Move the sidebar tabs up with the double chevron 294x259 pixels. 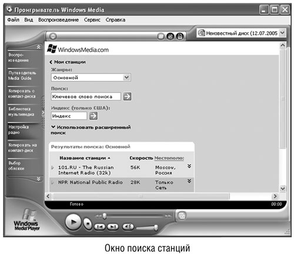coord(39,47)
